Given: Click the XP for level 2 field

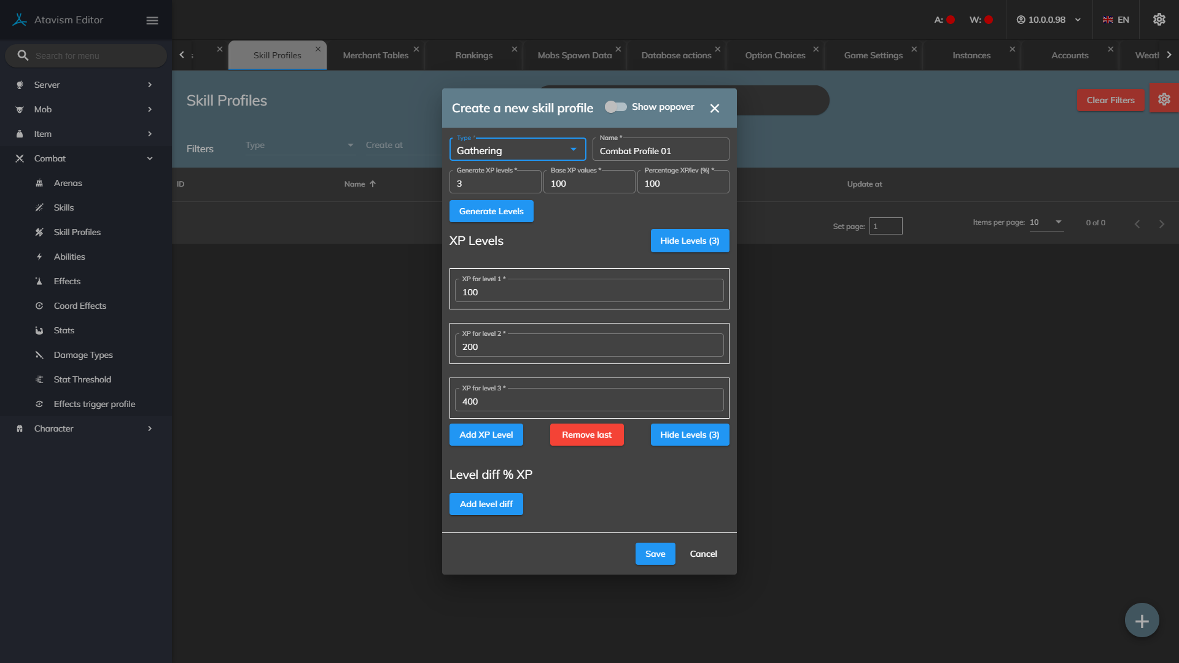Looking at the screenshot, I should click(588, 347).
